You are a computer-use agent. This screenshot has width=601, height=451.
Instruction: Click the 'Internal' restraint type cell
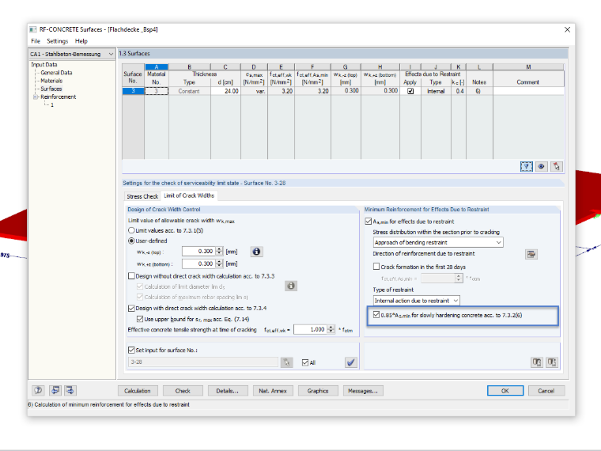click(x=436, y=91)
